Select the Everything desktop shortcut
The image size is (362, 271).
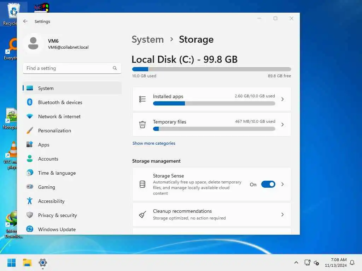(x=10, y=49)
